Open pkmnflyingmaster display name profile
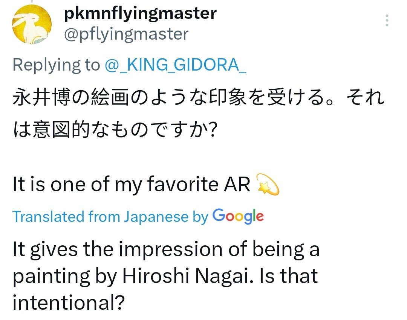Image resolution: width=407 pixels, height=320 pixels. 140,14
